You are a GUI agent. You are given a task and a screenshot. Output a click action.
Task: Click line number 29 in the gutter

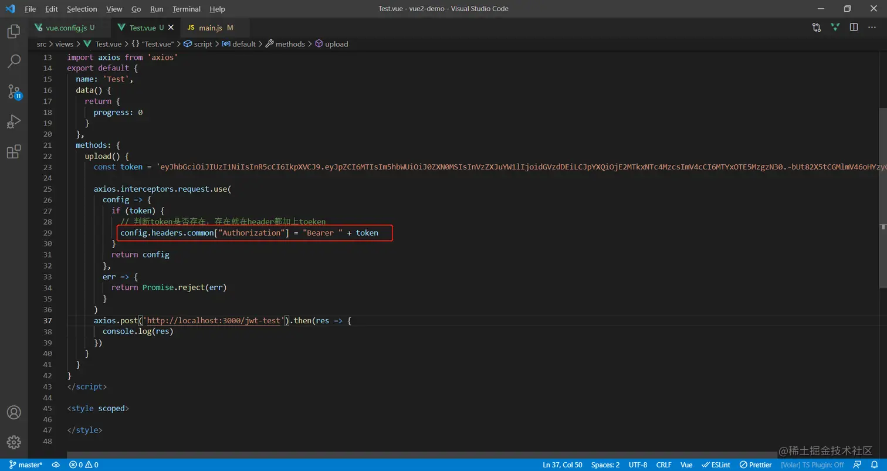click(48, 233)
